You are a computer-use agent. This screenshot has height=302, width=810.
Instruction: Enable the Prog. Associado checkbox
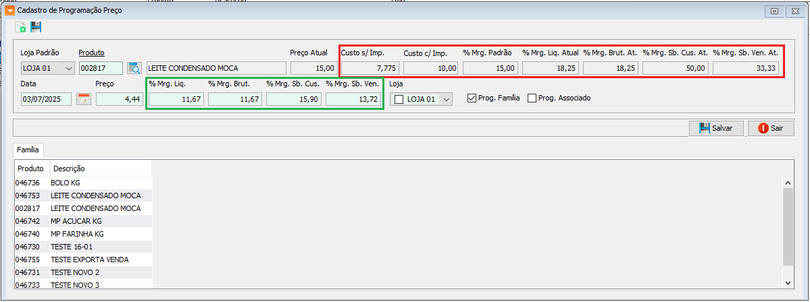532,98
